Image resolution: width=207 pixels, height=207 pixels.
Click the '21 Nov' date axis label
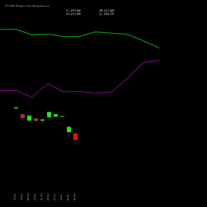pos(35,197)
